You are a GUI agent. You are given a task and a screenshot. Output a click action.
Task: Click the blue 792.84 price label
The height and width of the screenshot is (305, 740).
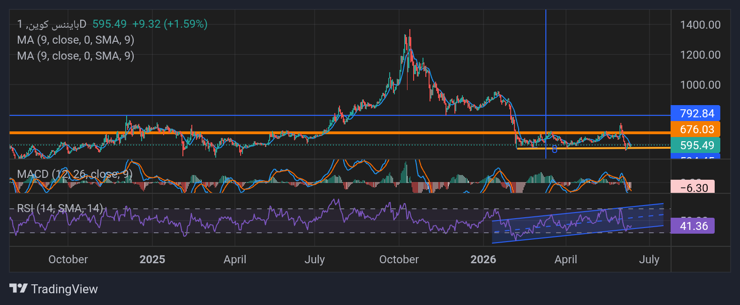tap(695, 114)
